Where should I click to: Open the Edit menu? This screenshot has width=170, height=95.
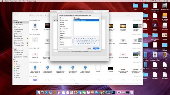click(20, 1)
